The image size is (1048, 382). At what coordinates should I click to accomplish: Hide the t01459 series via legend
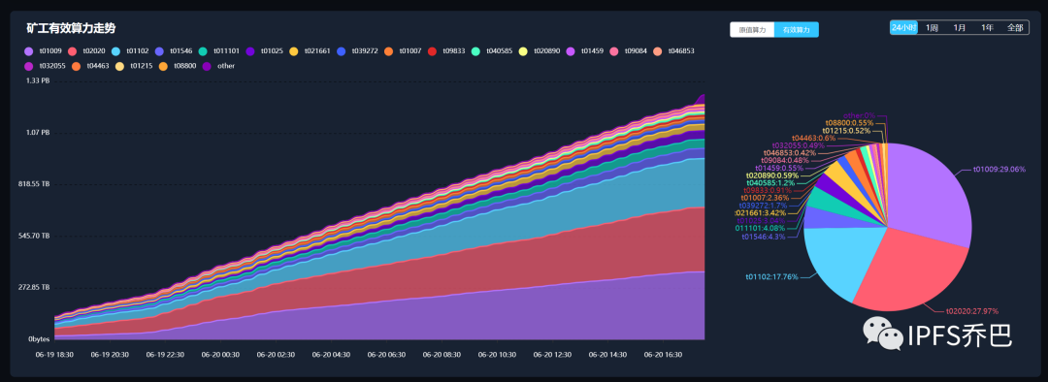coord(585,50)
